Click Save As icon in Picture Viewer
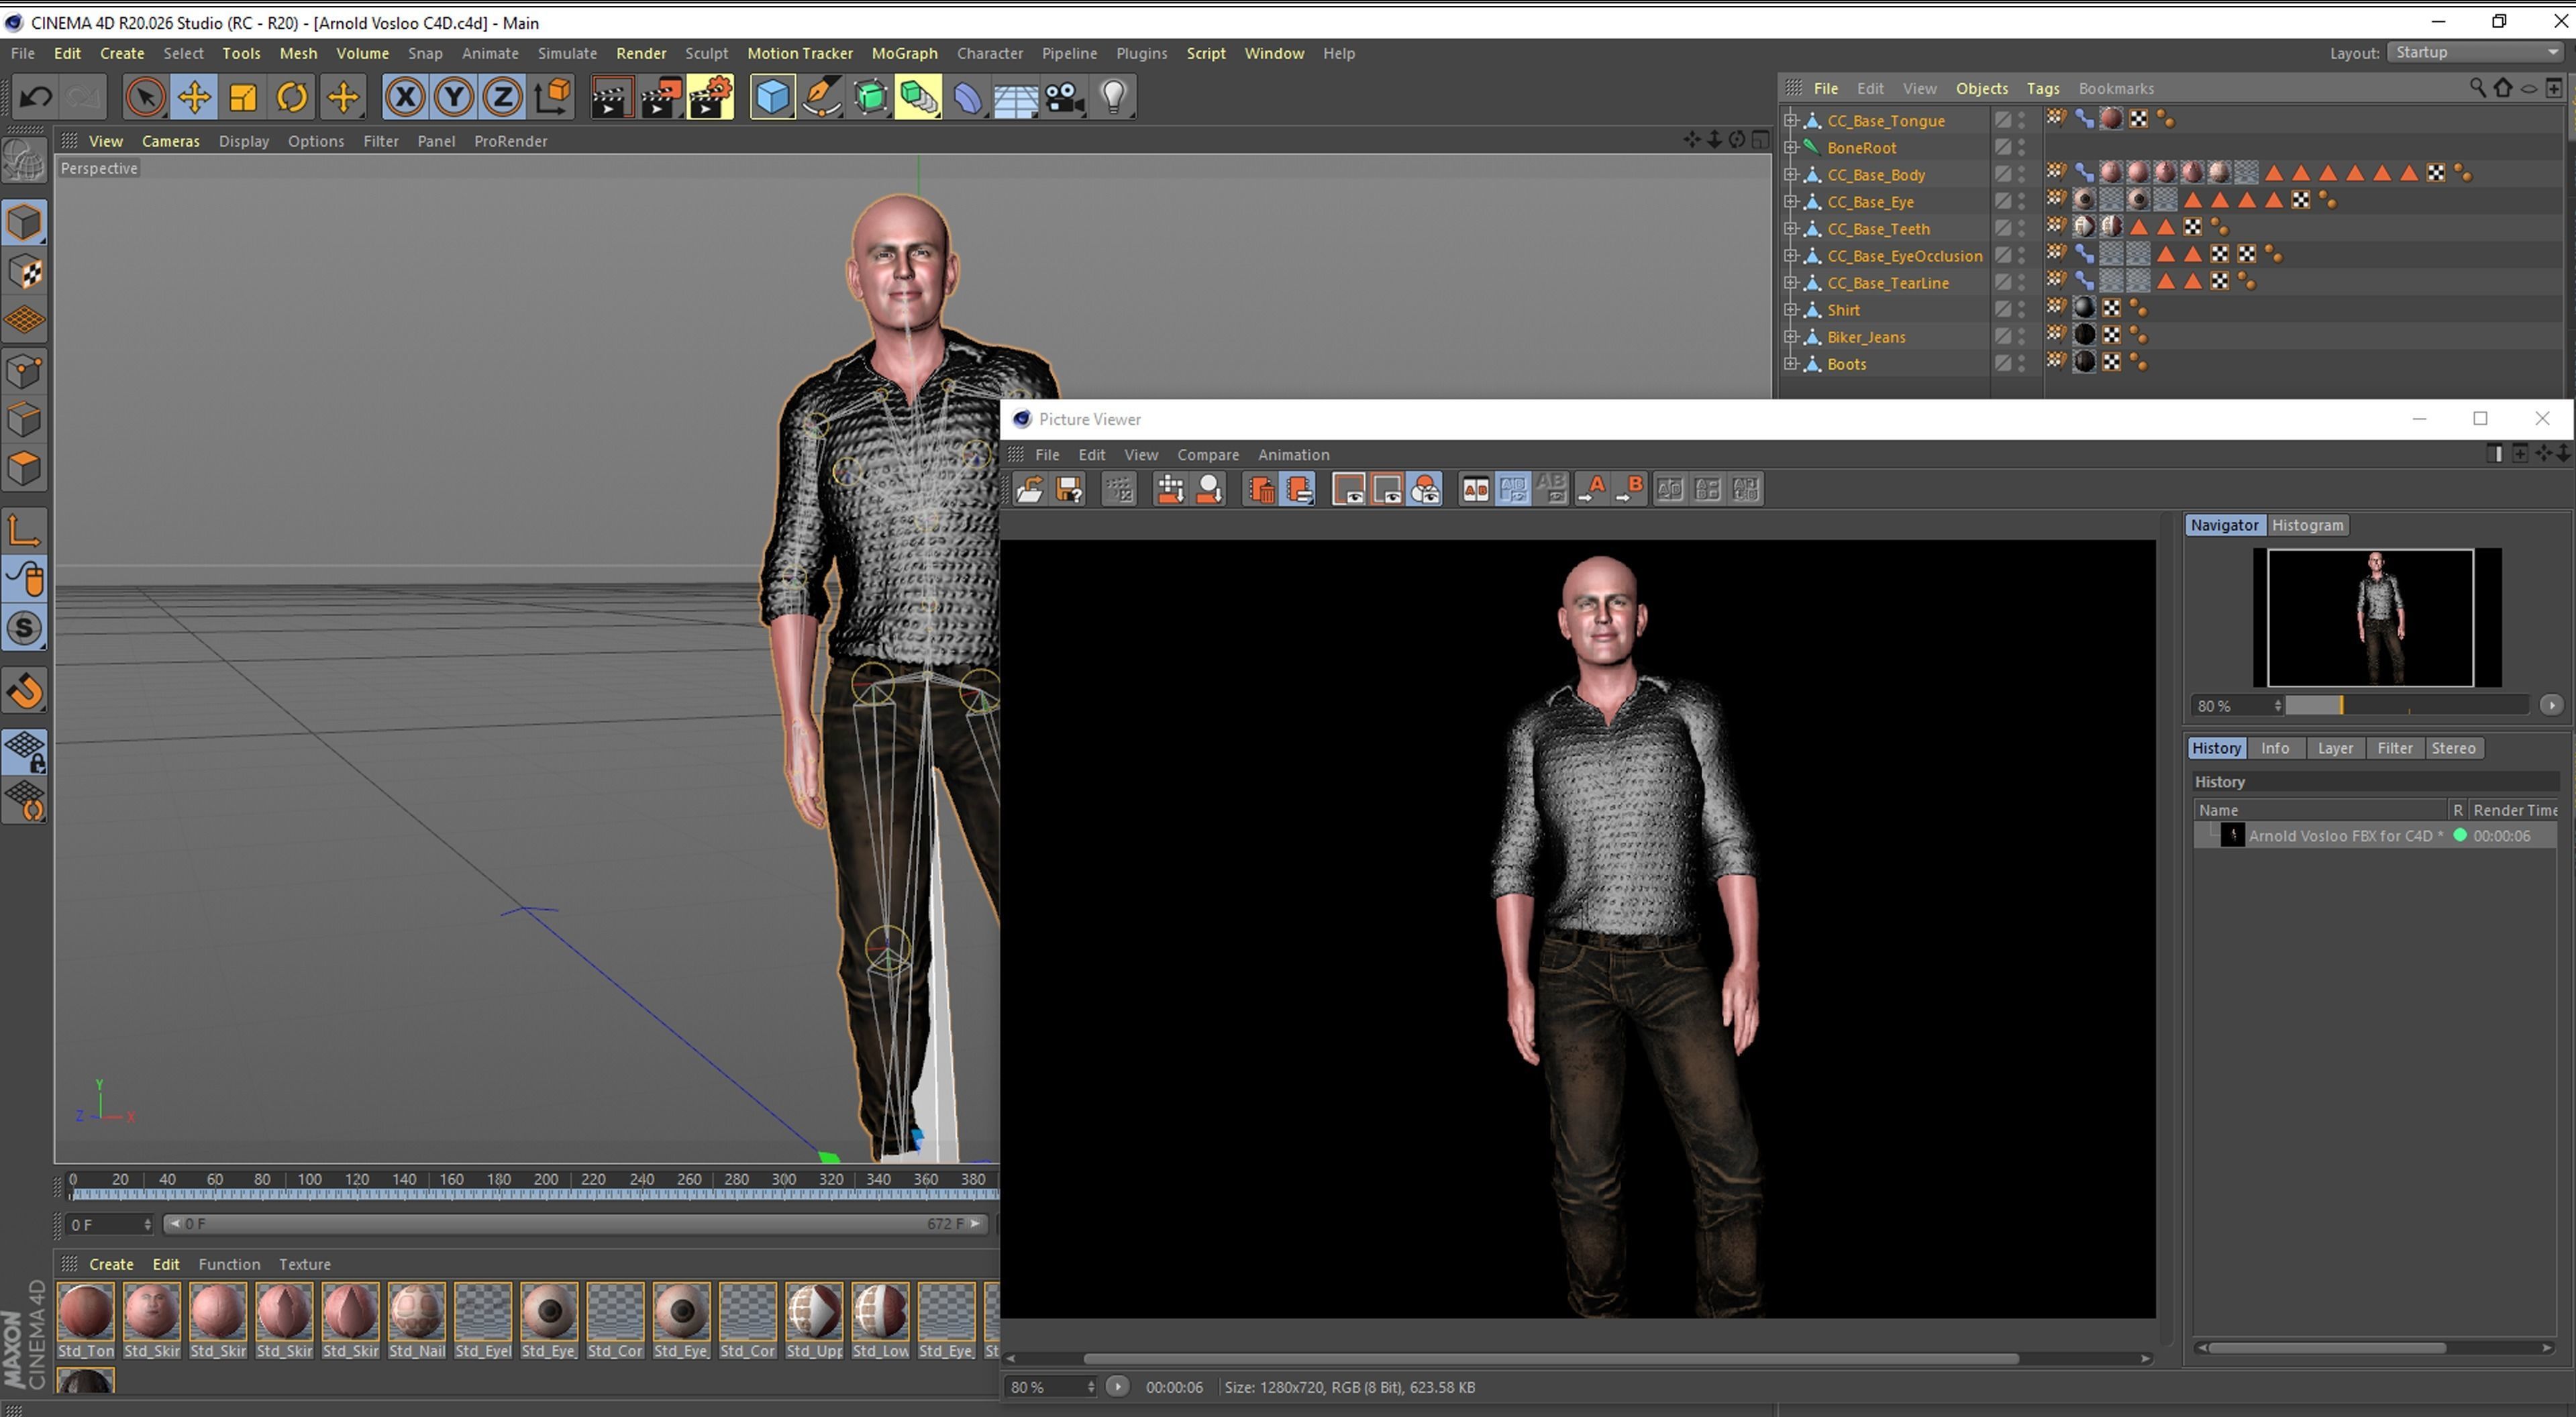Screen dimensions: 2576x1417 click(x=1069, y=489)
